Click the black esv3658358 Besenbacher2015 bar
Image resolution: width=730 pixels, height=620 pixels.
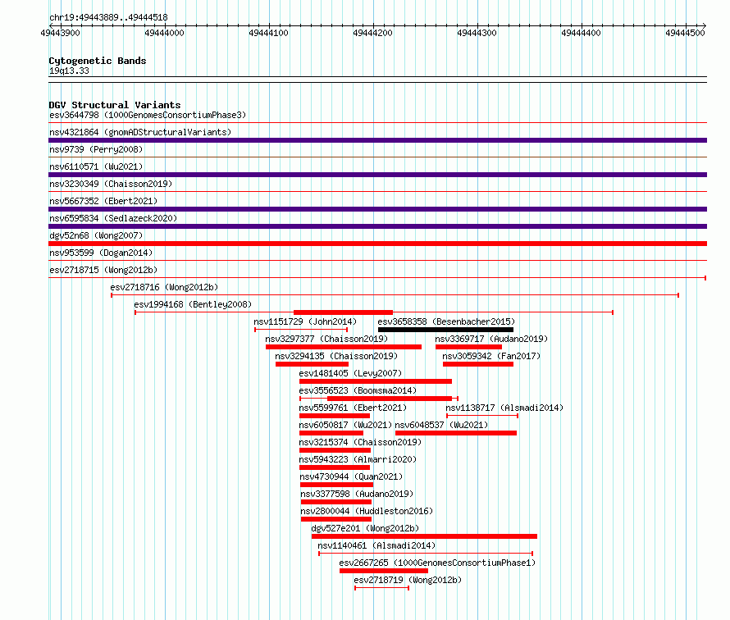pos(445,330)
